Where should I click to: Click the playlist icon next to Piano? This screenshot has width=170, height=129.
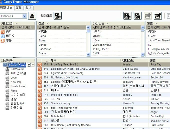7,90
